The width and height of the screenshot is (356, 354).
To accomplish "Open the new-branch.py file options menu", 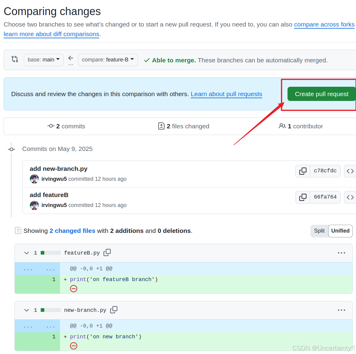I will 341,310.
